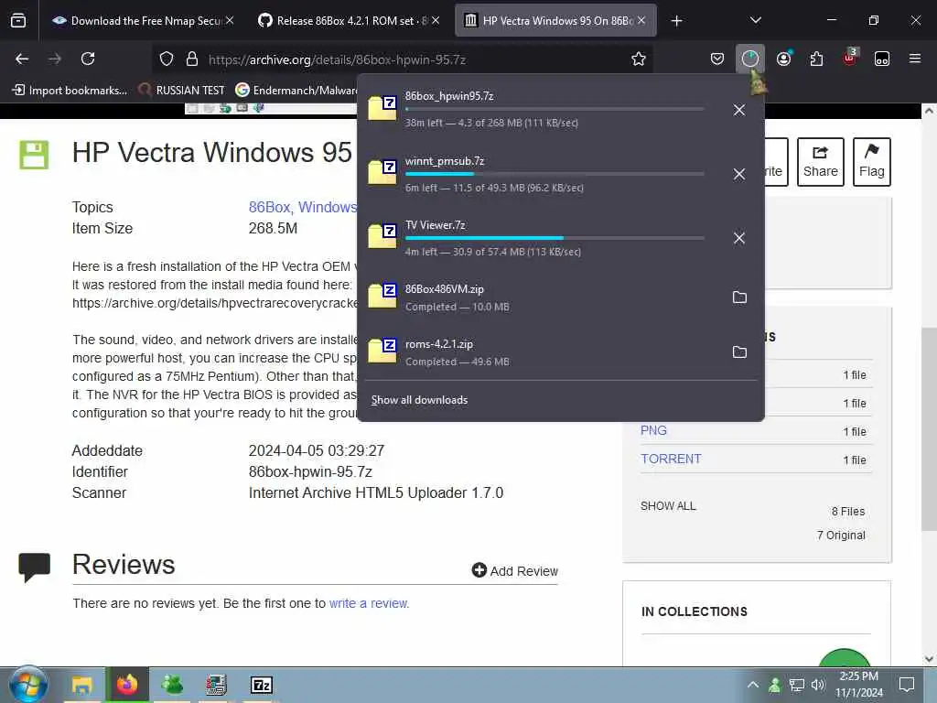The image size is (937, 703).
Task: Open the uBlock Origin extension icon
Action: coord(849,58)
